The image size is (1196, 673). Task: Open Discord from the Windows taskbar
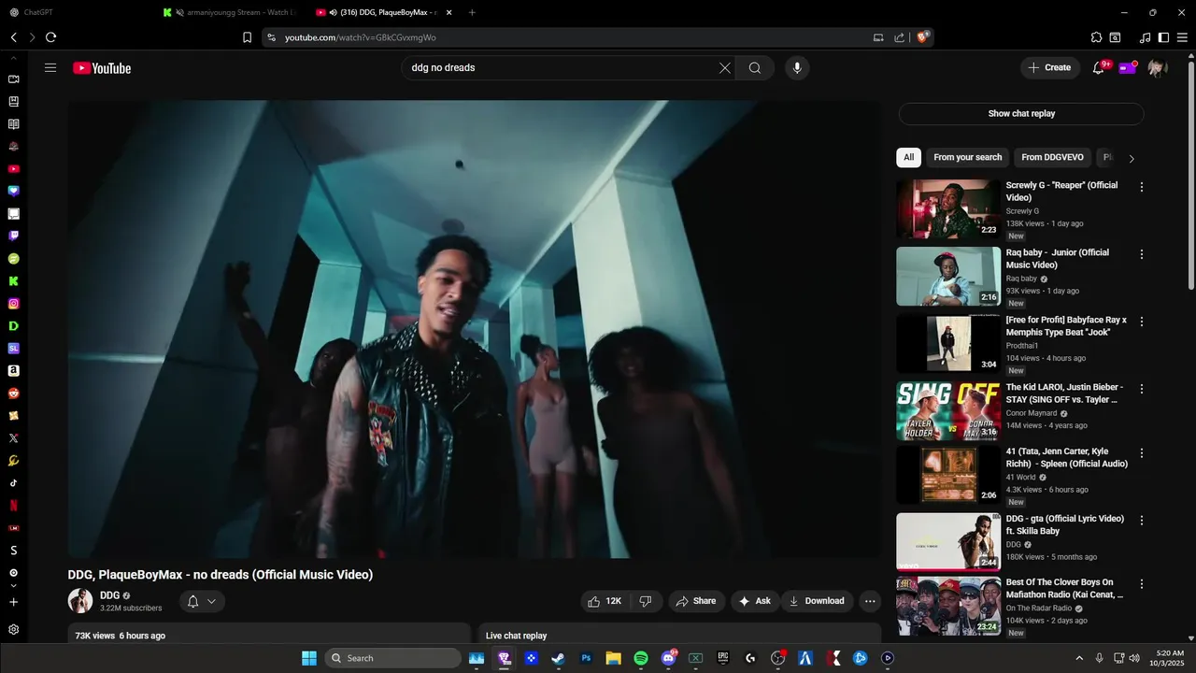coord(668,658)
